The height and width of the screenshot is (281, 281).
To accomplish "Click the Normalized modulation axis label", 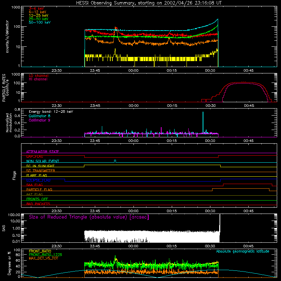I will click(9, 123).
